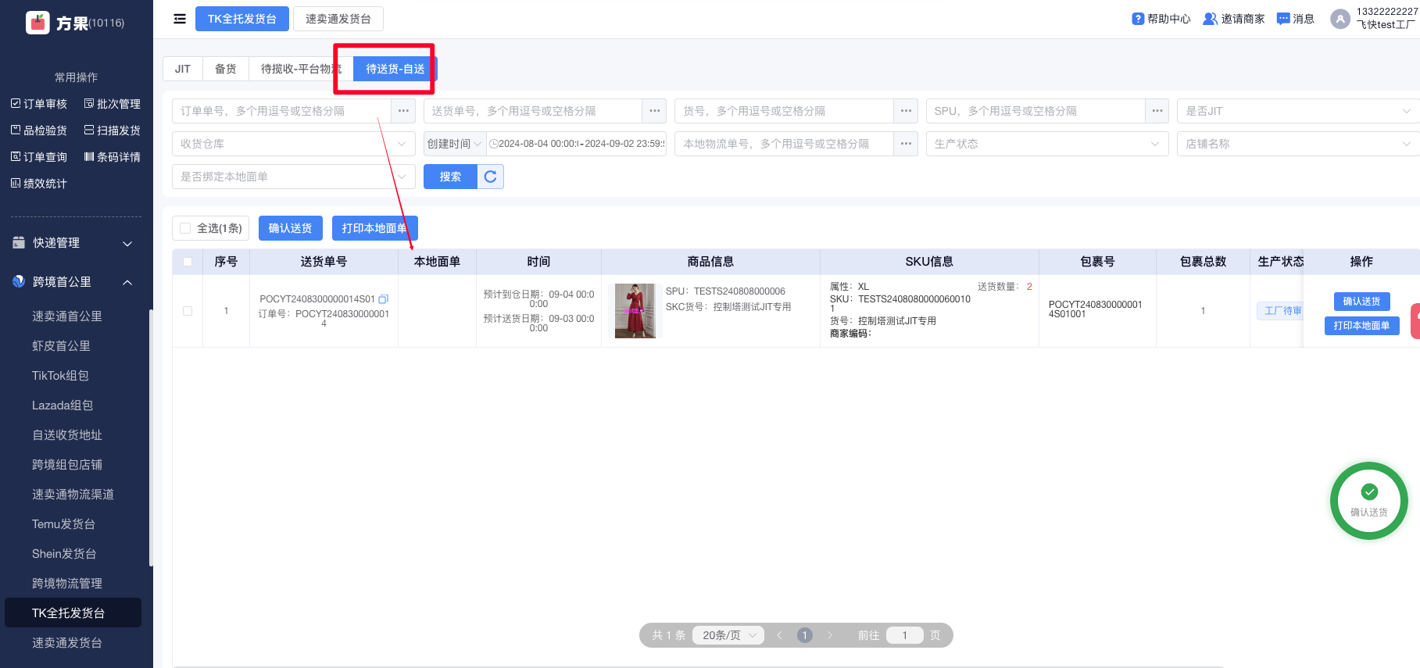Viewport: 1420px width, 668px height.
Task: Open batch input for 本地物流单号 field
Action: coord(906,144)
